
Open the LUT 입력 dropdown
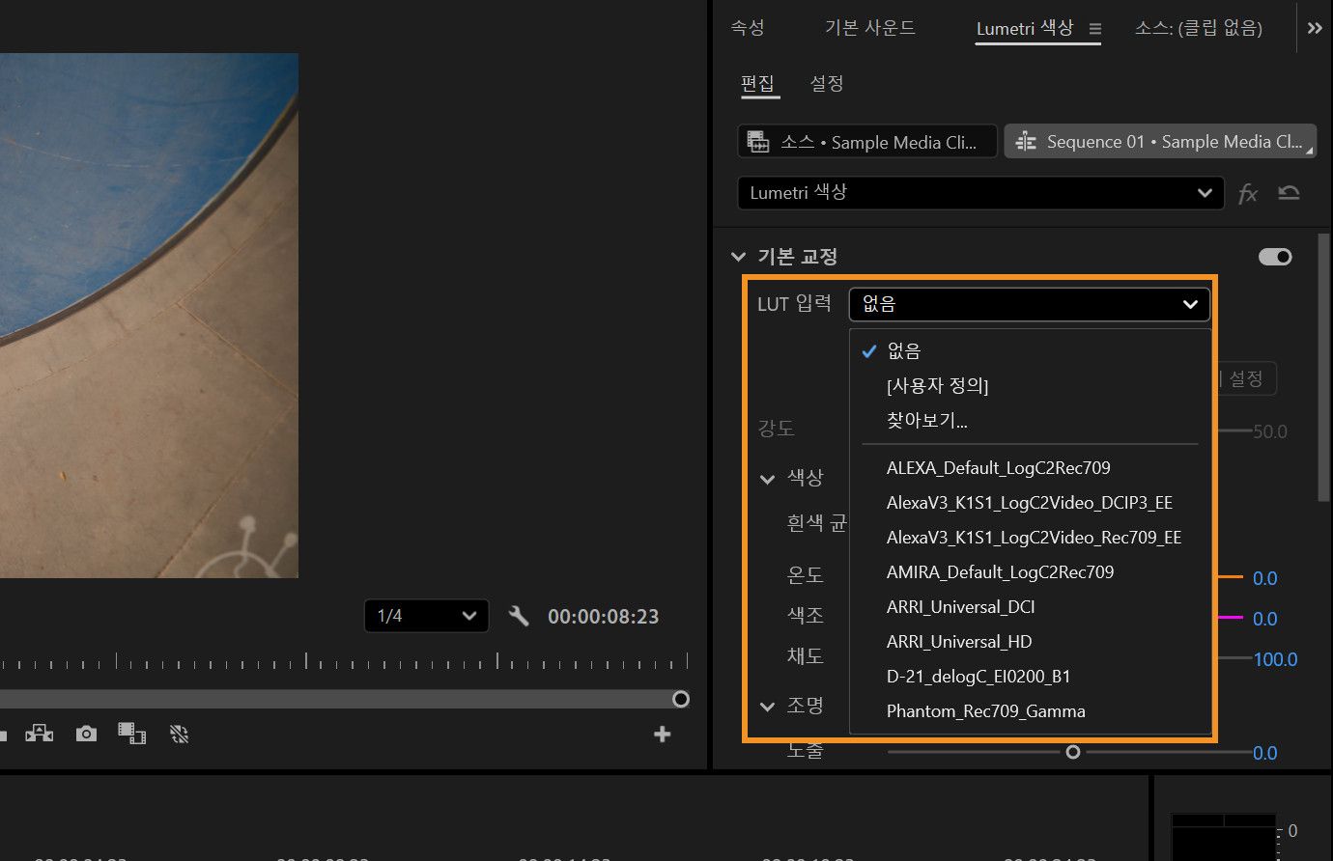click(x=1029, y=304)
